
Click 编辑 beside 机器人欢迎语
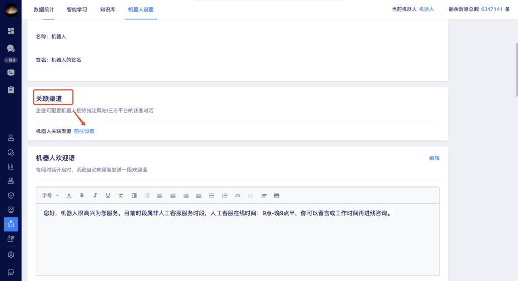tap(435, 158)
